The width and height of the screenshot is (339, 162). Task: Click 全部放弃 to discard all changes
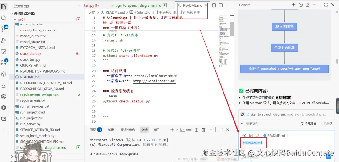[309, 123]
